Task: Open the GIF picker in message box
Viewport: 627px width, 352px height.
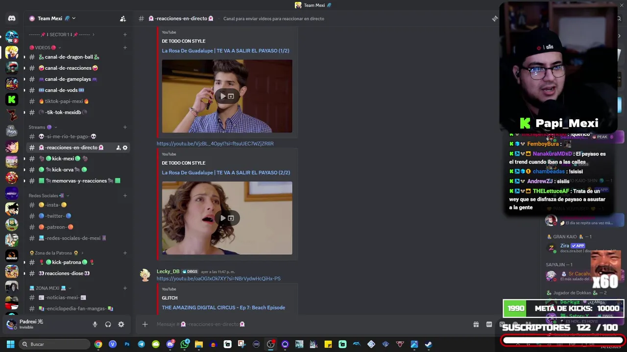Action: (489, 324)
